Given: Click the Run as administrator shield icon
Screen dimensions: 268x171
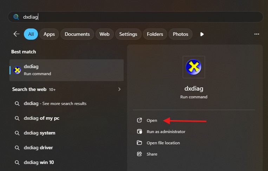Looking at the screenshot, I should point(139,132).
